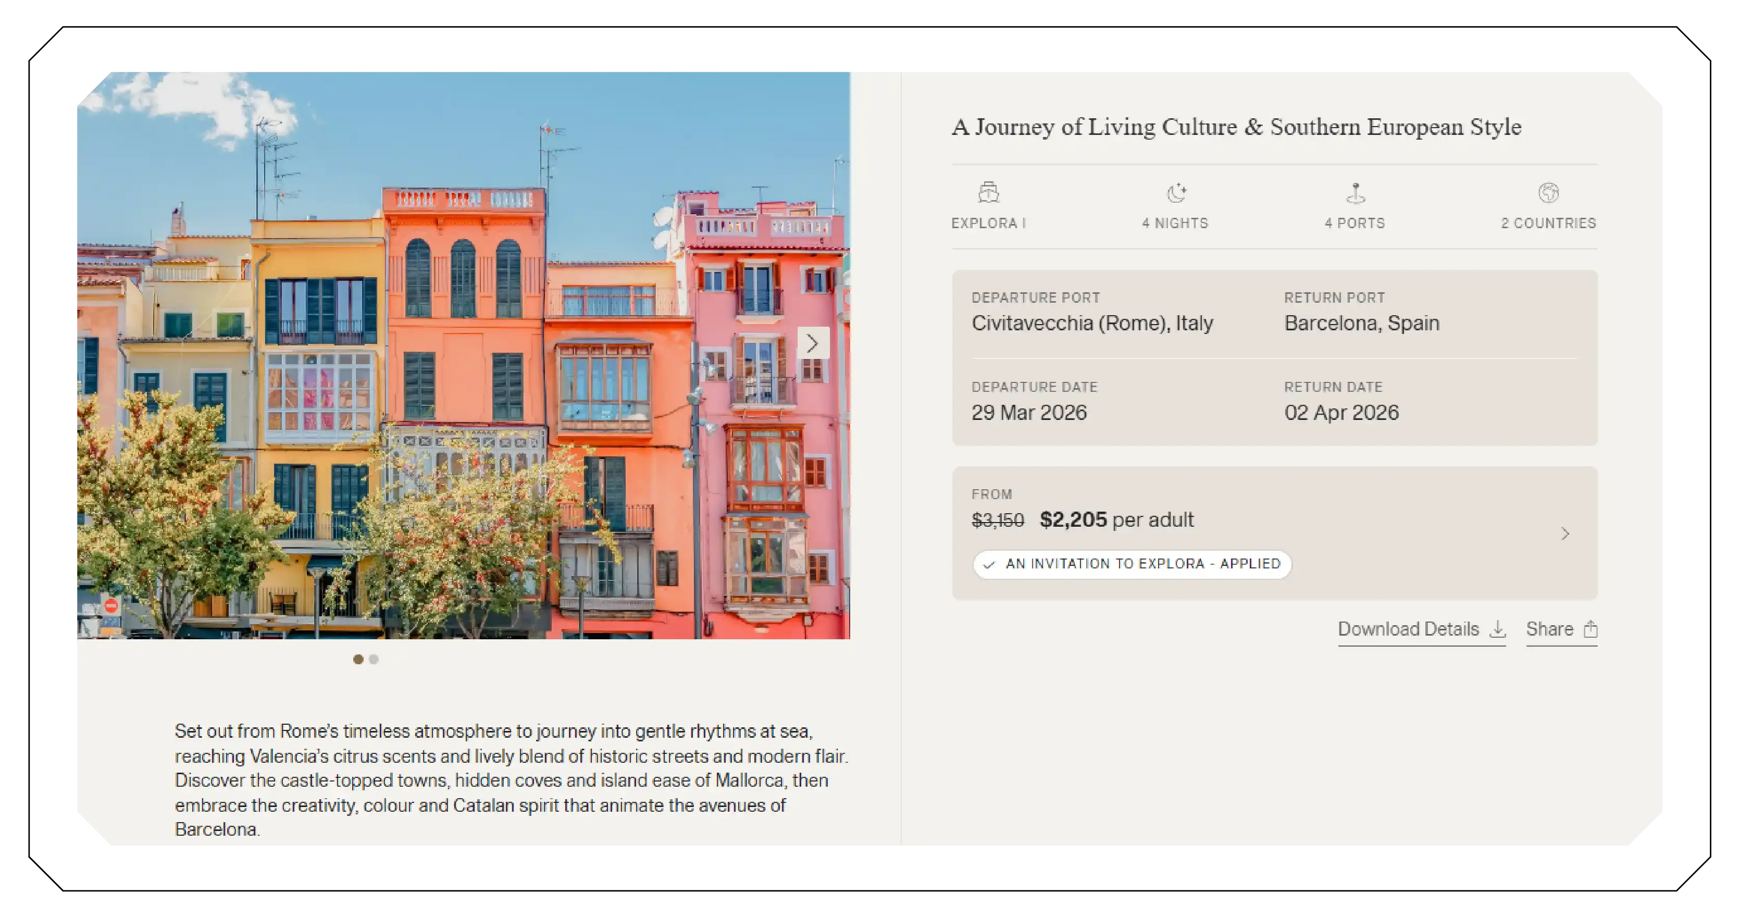This screenshot has width=1740, height=918.
Task: Select the globe icon for 2 COUNTRIES
Action: (1548, 193)
